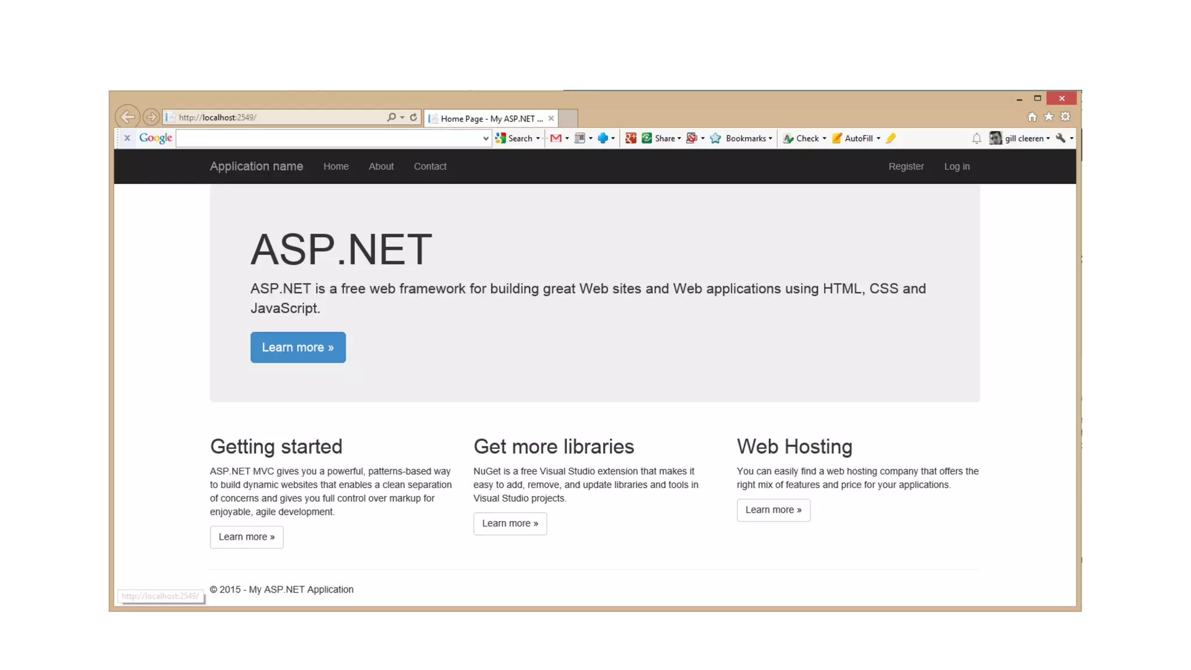Expand the Google search box dropdown
Image resolution: width=1191 pixels, height=670 pixels.
click(x=486, y=138)
